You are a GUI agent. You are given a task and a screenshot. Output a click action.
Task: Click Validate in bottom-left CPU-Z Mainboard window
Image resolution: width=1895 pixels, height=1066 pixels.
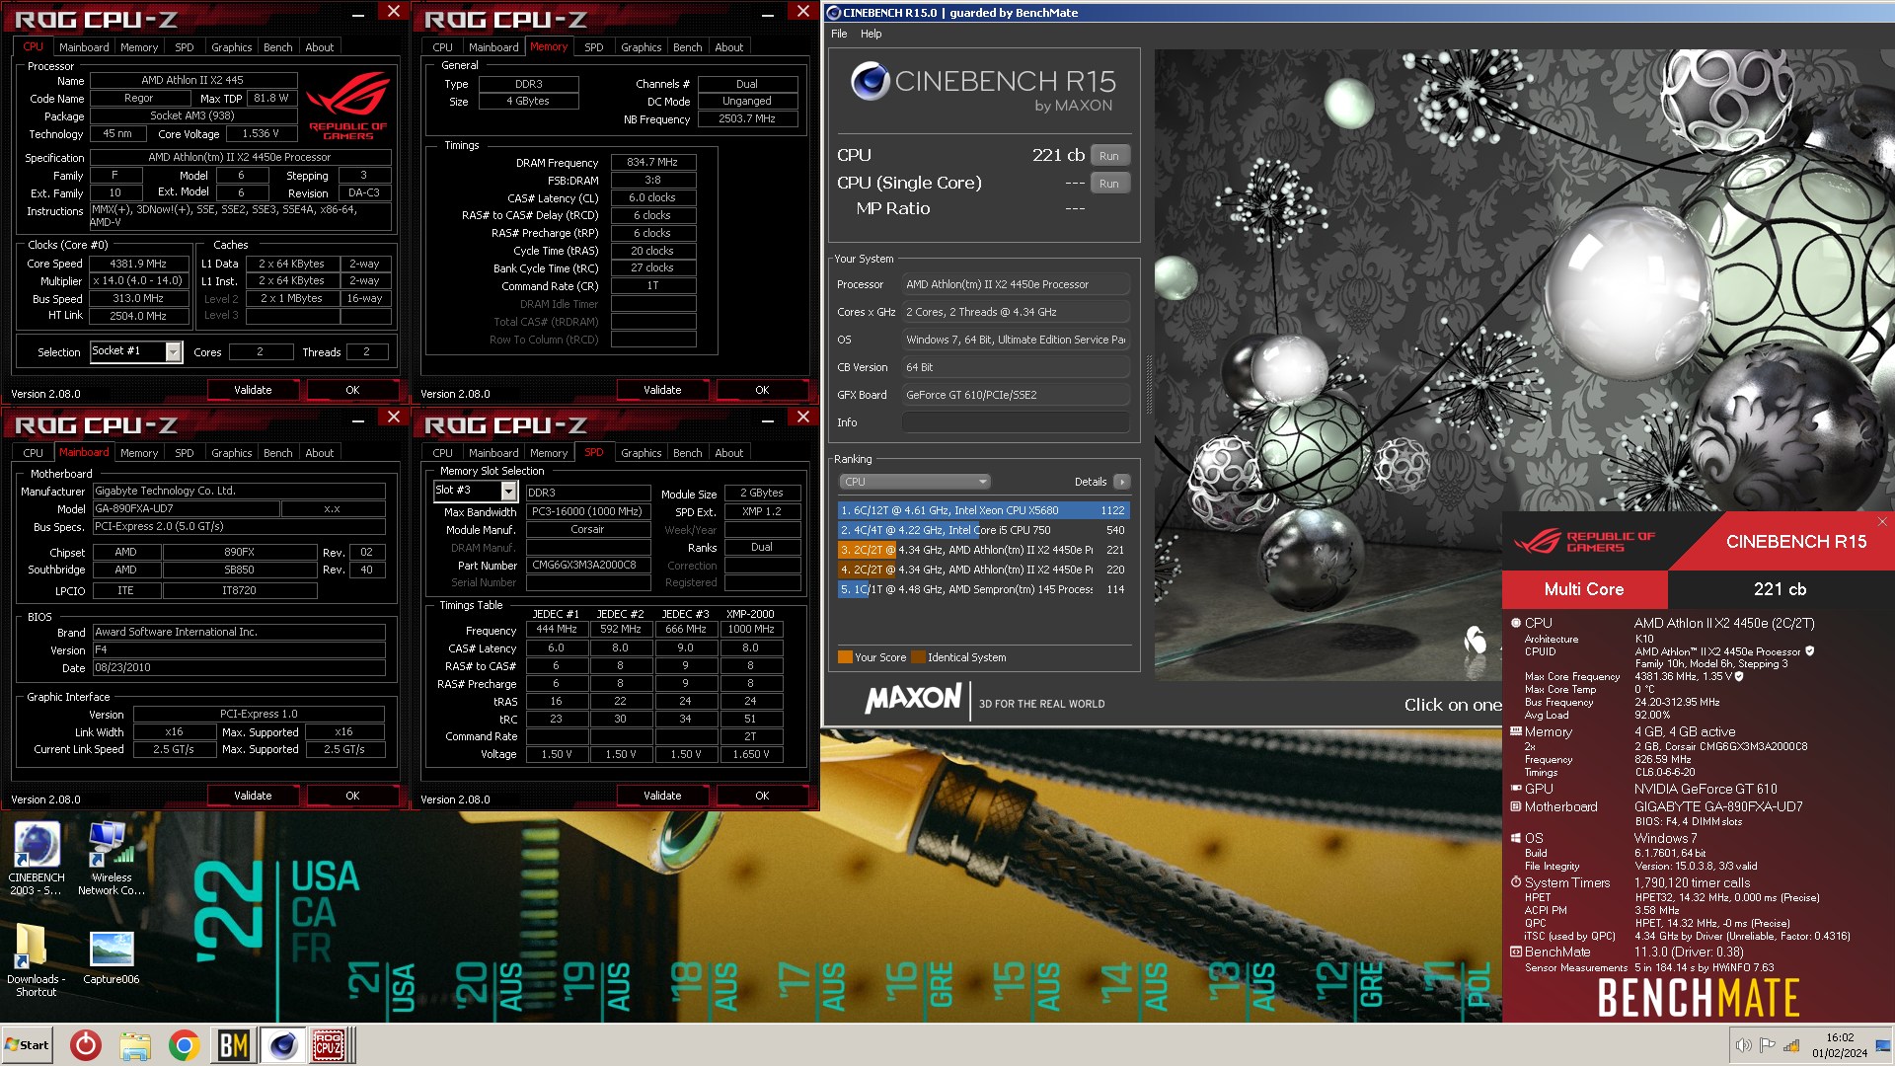[x=253, y=796]
